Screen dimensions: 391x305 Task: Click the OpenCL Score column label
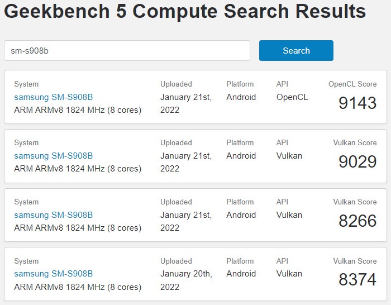pos(352,84)
